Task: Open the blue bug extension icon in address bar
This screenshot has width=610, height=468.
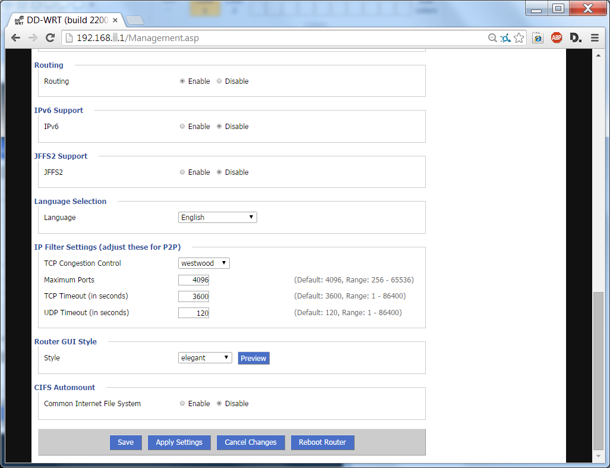Action: pyautogui.click(x=505, y=38)
